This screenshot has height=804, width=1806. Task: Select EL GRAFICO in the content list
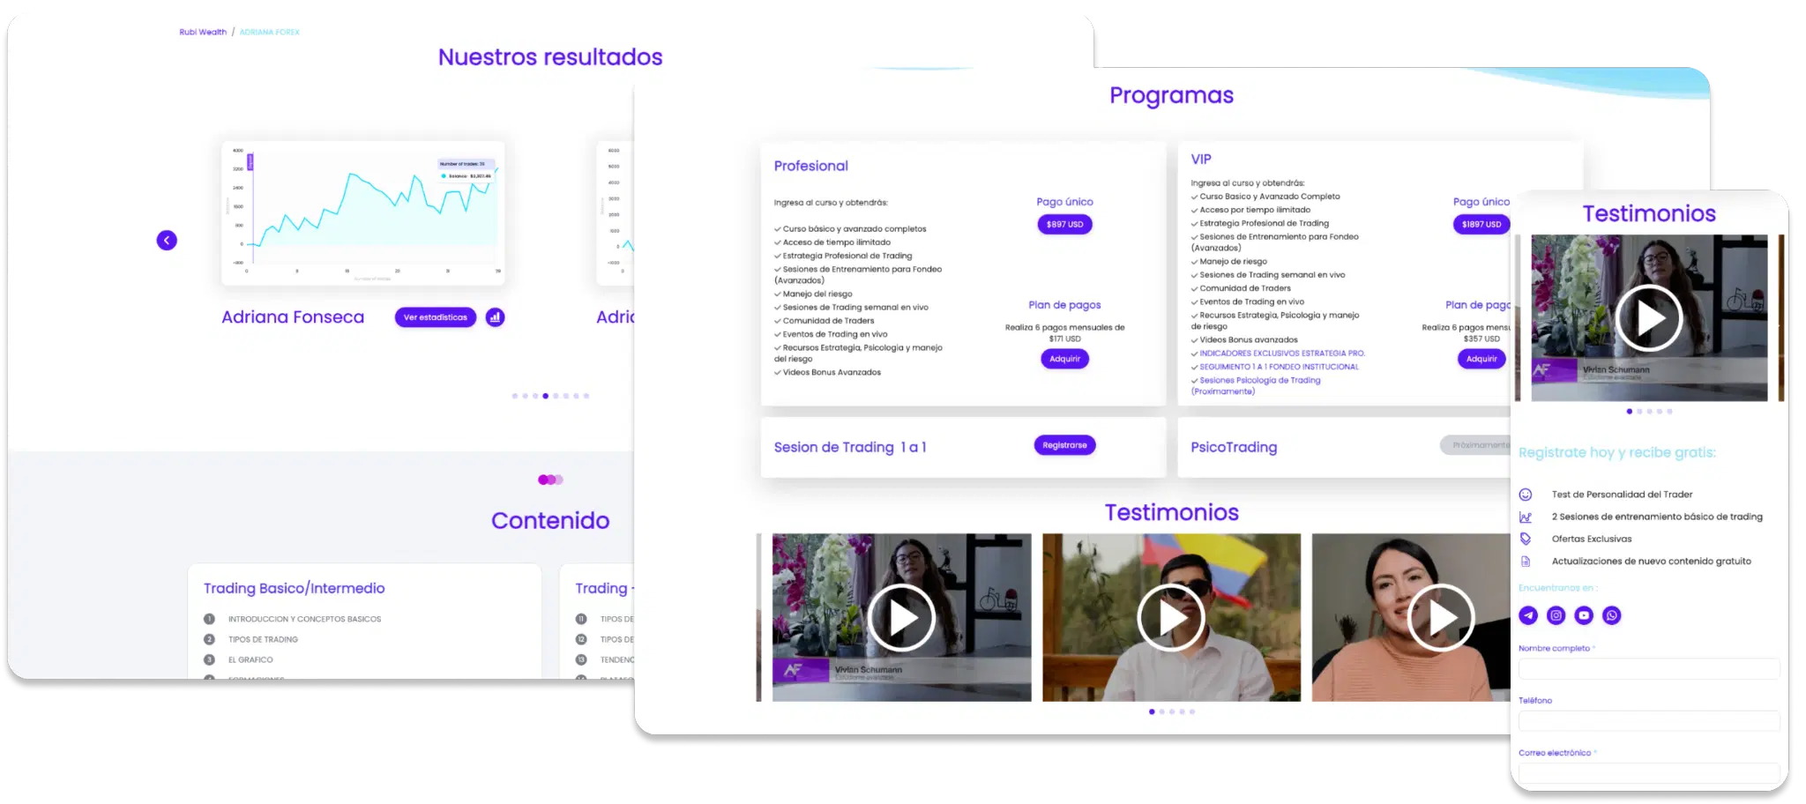click(250, 660)
